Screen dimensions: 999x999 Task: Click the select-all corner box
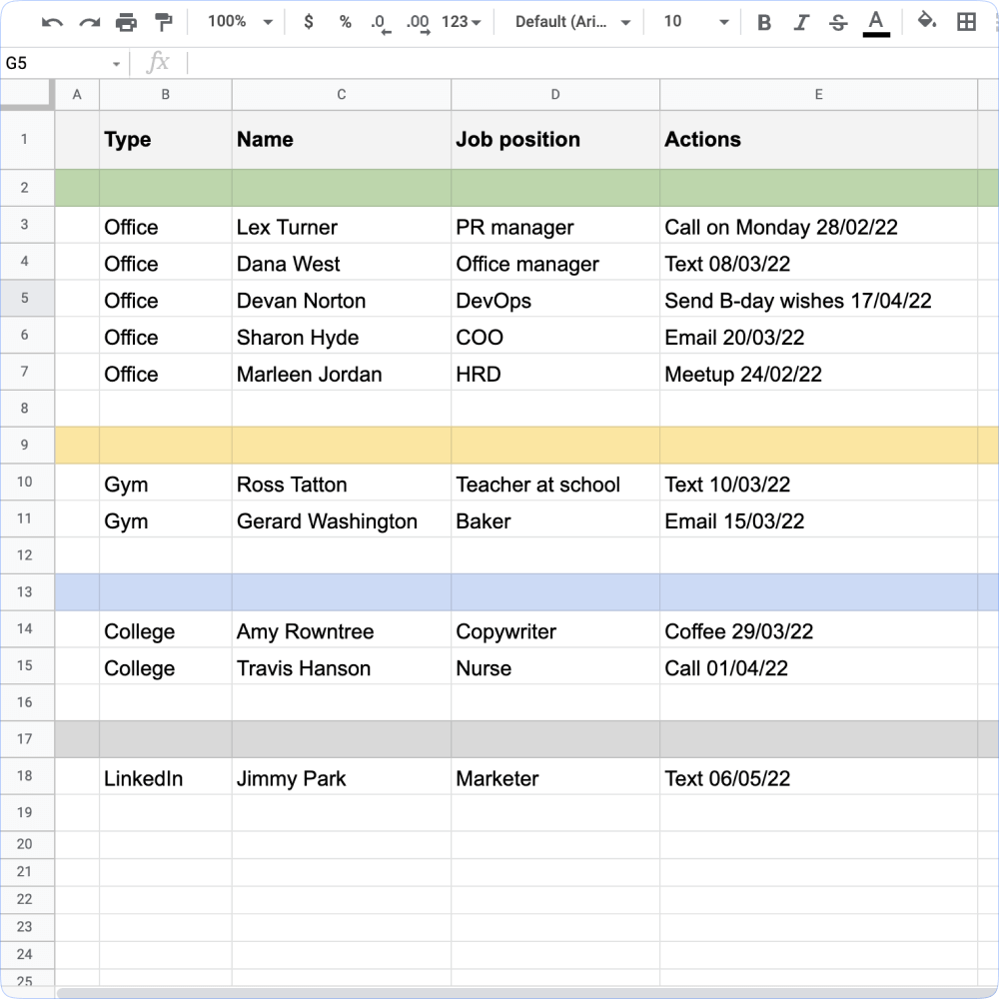(27, 94)
